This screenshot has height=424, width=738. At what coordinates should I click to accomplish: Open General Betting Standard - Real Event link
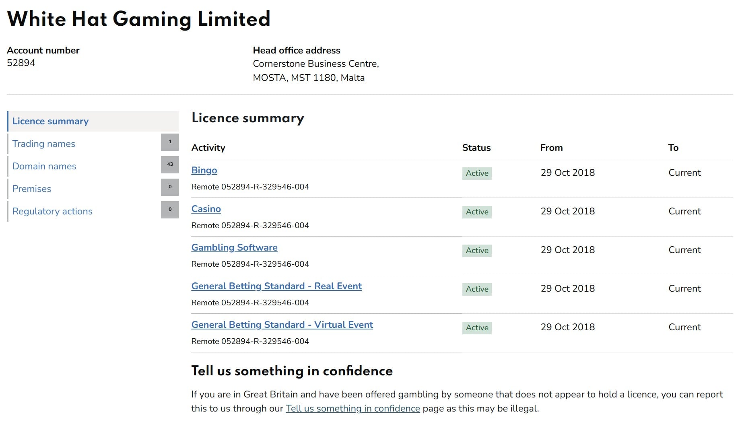point(276,286)
